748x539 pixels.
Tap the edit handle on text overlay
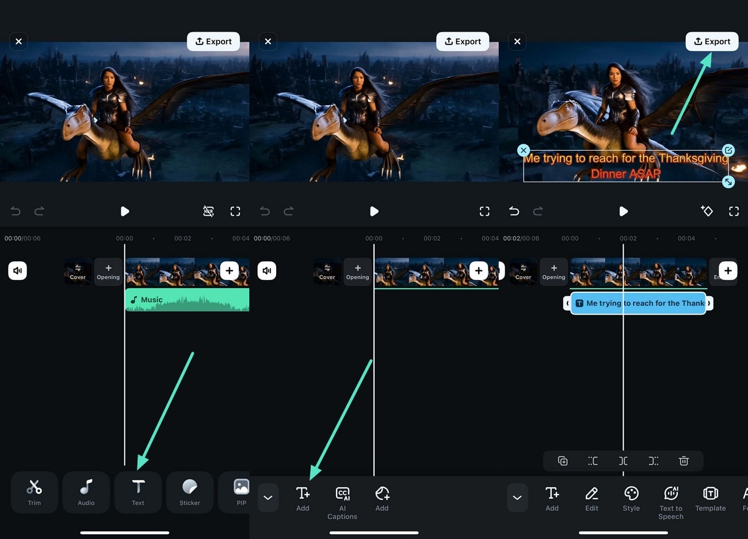(x=728, y=150)
